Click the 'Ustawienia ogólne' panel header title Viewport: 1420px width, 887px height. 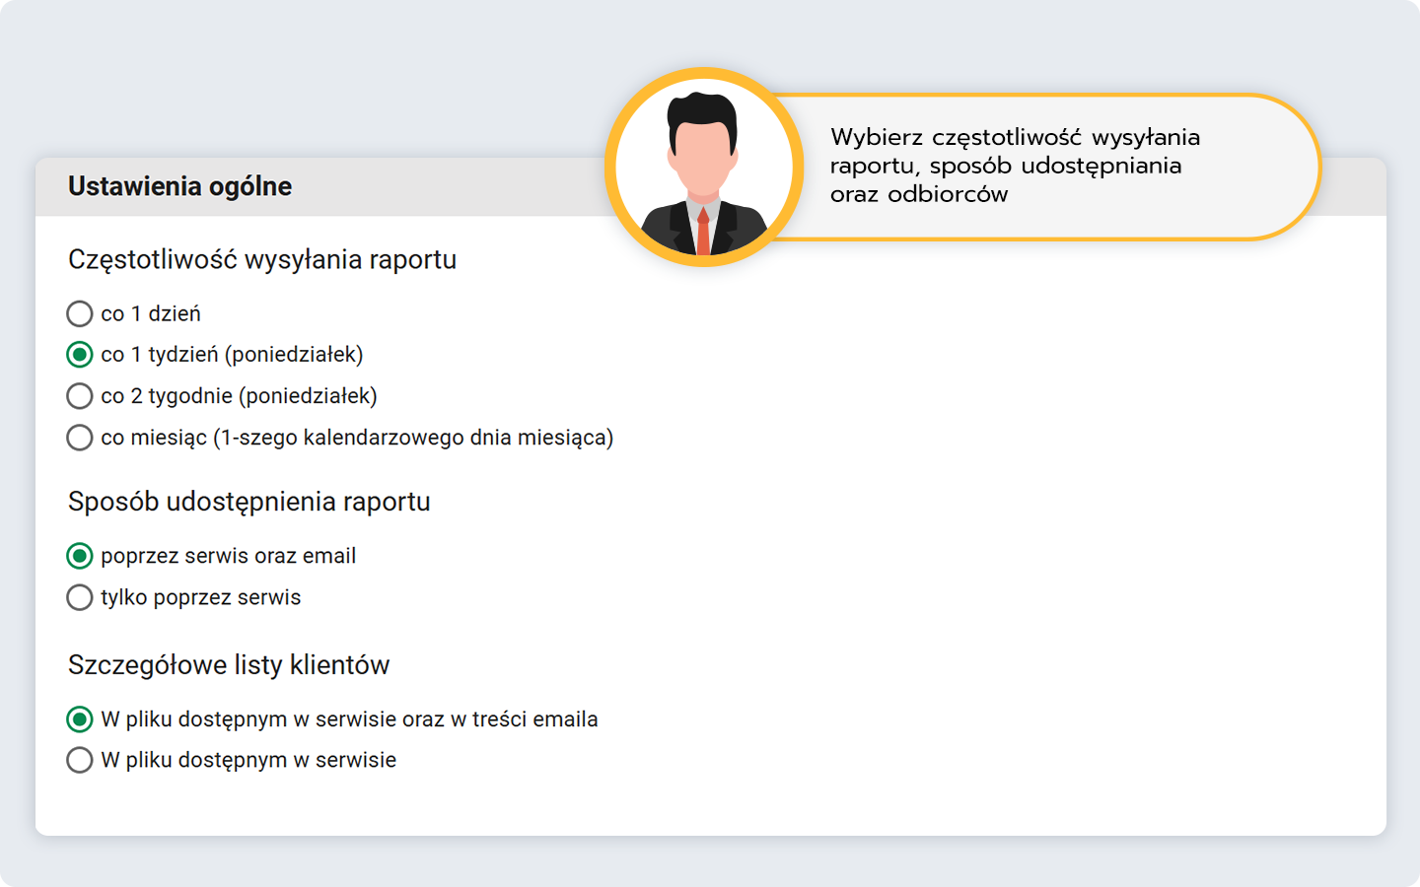[x=179, y=186]
